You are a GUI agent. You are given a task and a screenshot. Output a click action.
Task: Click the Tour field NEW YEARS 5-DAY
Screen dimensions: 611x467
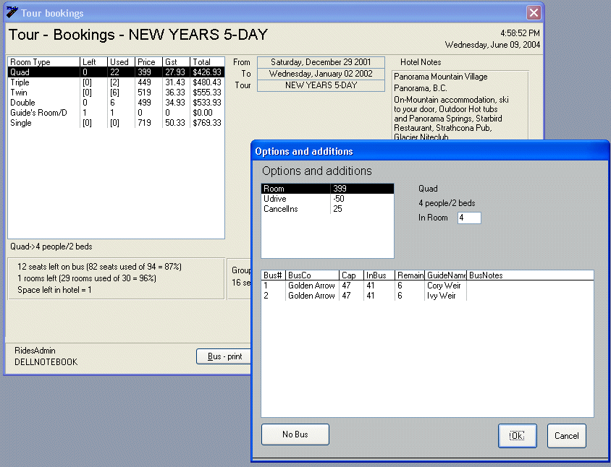point(321,85)
